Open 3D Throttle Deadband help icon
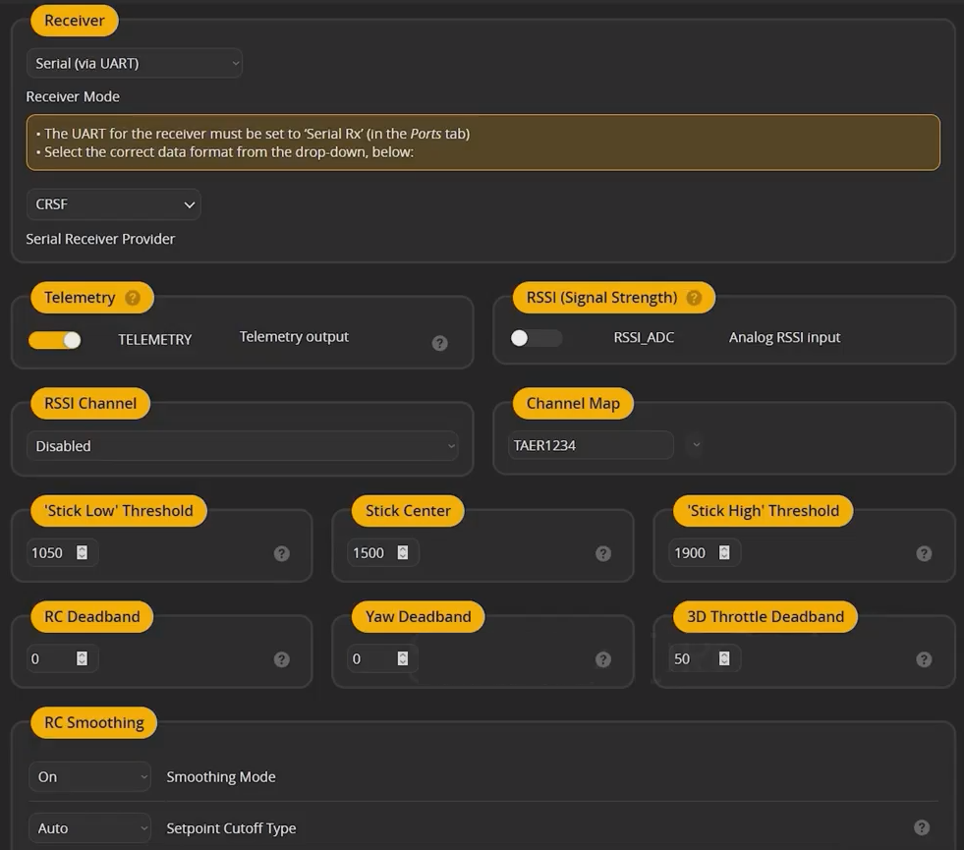The height and width of the screenshot is (850, 964). point(924,659)
